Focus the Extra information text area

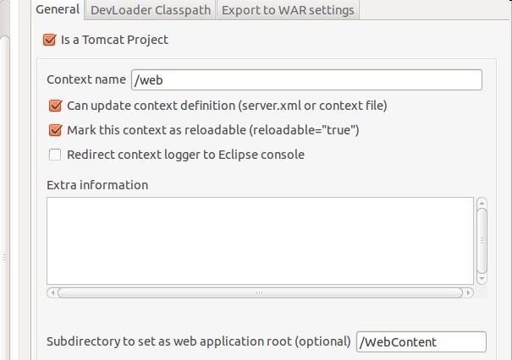point(260,240)
